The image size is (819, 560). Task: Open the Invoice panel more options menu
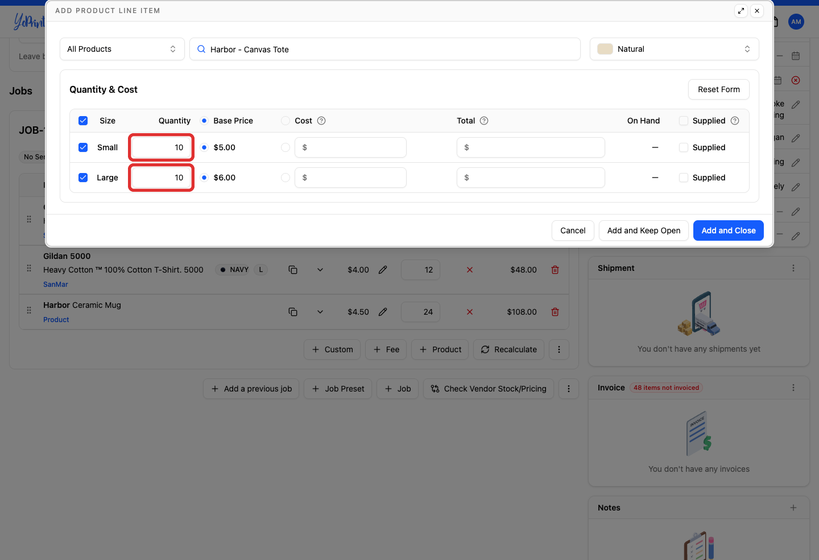tap(793, 388)
